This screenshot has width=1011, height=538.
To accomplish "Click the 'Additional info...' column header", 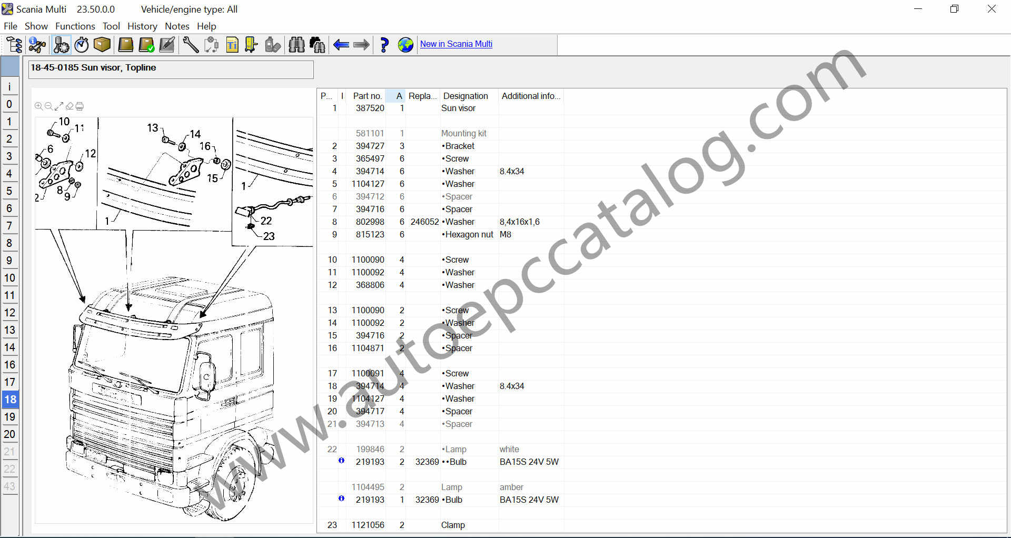I will point(531,96).
